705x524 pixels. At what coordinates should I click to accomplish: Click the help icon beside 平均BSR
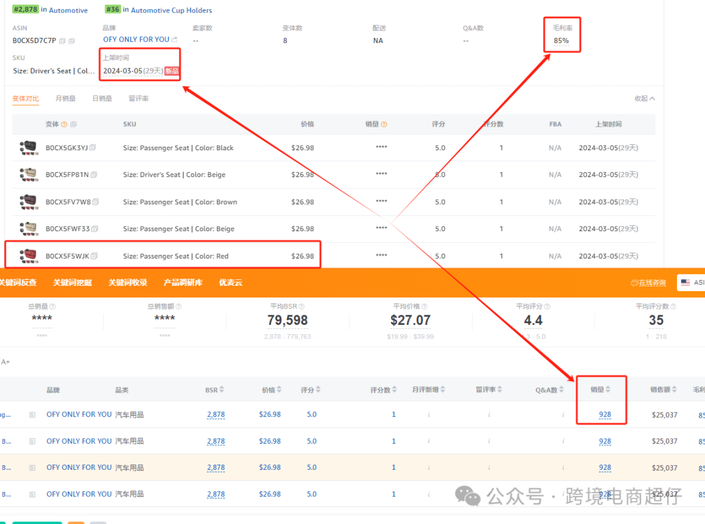[x=302, y=307]
